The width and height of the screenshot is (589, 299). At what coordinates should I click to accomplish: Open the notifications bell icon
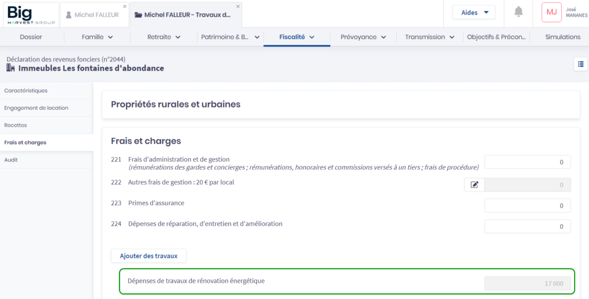[519, 12]
